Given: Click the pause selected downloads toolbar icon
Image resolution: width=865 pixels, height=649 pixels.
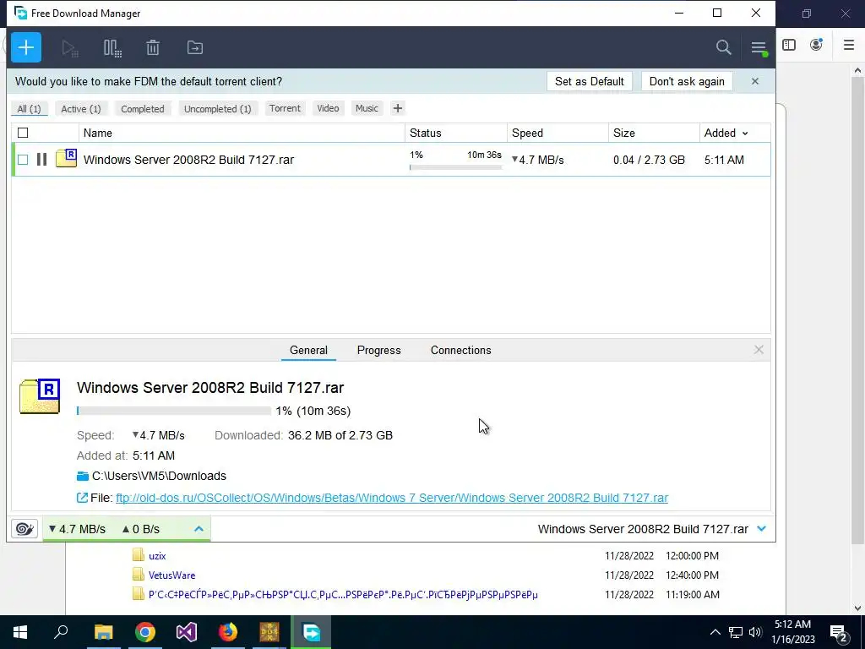Looking at the screenshot, I should coord(112,48).
